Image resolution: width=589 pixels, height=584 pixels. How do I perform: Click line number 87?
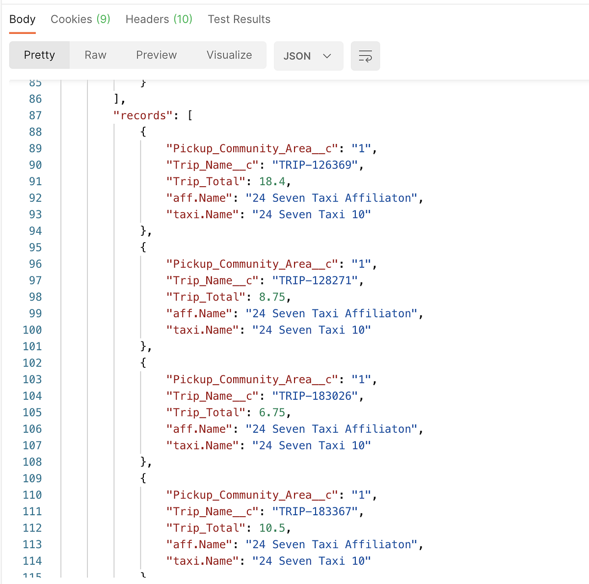35,115
